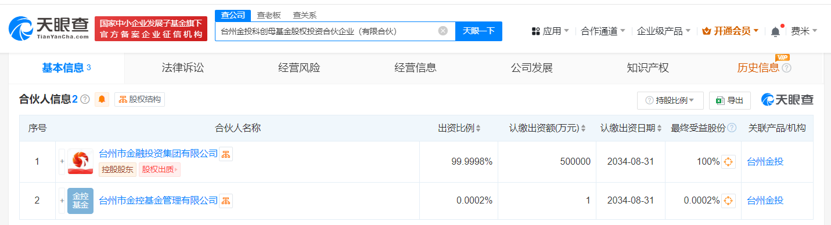The image size is (831, 225).
Task: Click the 2034-08-31 date in row 1
Action: point(631,162)
